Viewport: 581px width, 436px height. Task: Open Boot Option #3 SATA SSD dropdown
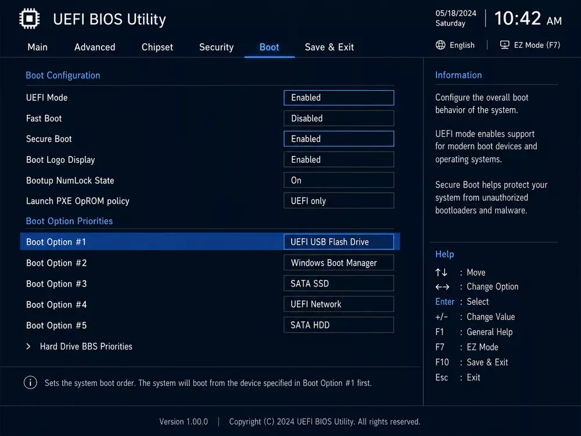pos(339,284)
